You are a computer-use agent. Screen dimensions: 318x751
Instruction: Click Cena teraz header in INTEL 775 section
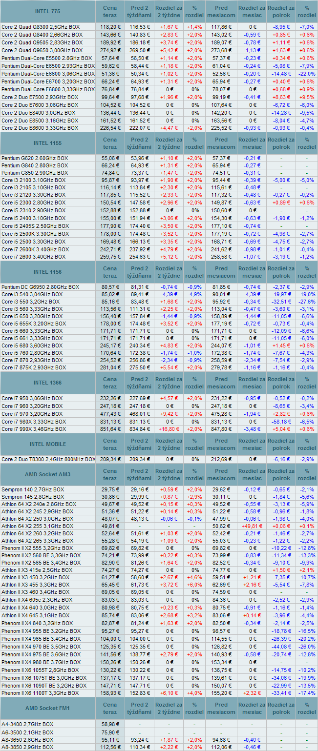tap(110, 11)
